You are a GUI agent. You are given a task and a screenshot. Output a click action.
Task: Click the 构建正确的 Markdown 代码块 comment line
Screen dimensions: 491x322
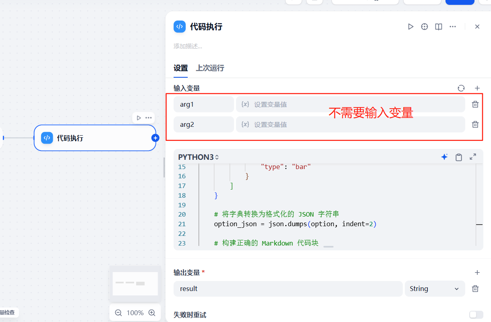pyautogui.click(x=266, y=243)
